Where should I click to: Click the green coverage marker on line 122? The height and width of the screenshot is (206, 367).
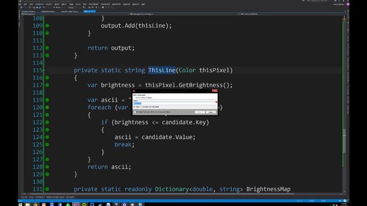pyautogui.click(x=47, y=122)
